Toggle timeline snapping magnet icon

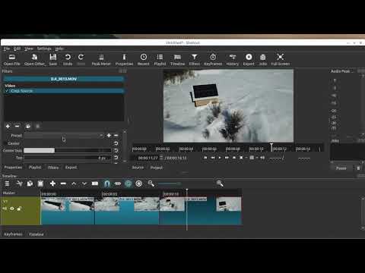point(107,184)
